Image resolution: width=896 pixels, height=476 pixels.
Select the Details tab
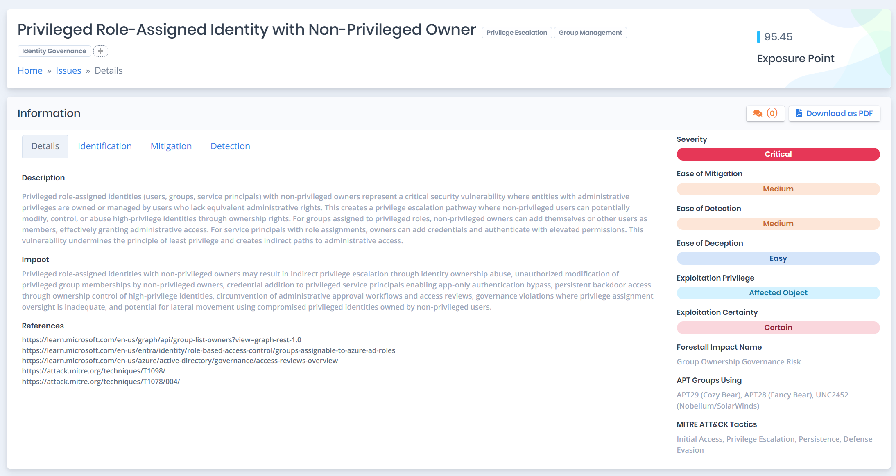(x=45, y=146)
